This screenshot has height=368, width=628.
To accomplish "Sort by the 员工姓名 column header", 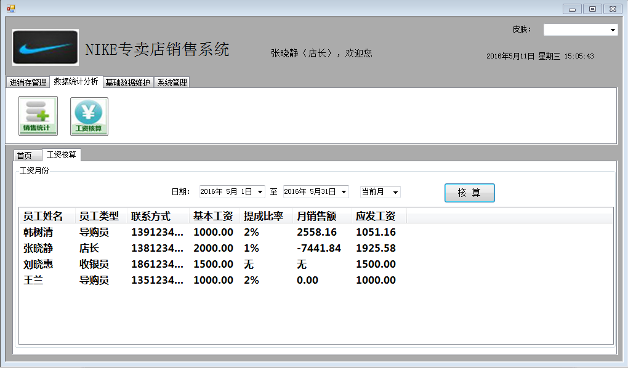I will 47,216.
